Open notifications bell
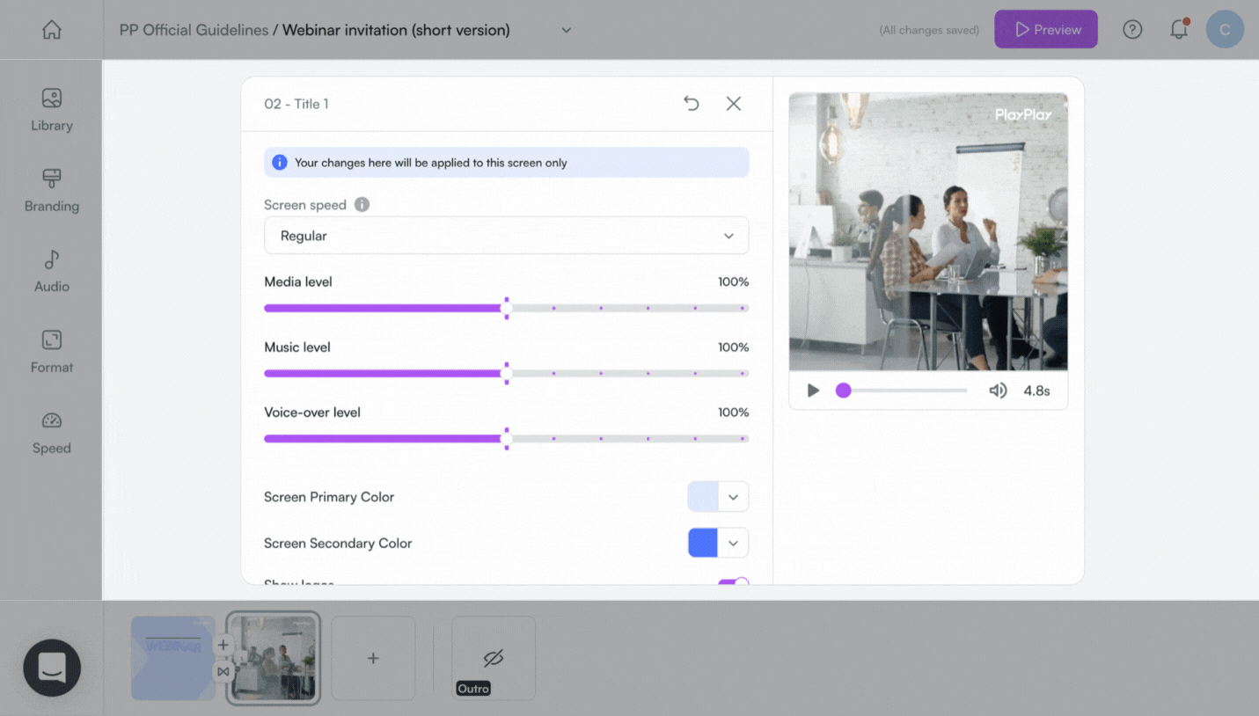Image resolution: width=1259 pixels, height=716 pixels. coord(1179,30)
